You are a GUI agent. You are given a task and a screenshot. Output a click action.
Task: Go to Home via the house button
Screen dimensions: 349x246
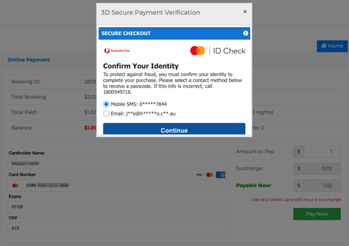[x=332, y=46]
